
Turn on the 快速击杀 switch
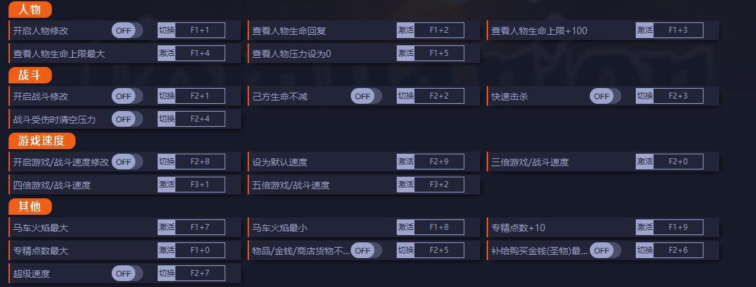[605, 96]
